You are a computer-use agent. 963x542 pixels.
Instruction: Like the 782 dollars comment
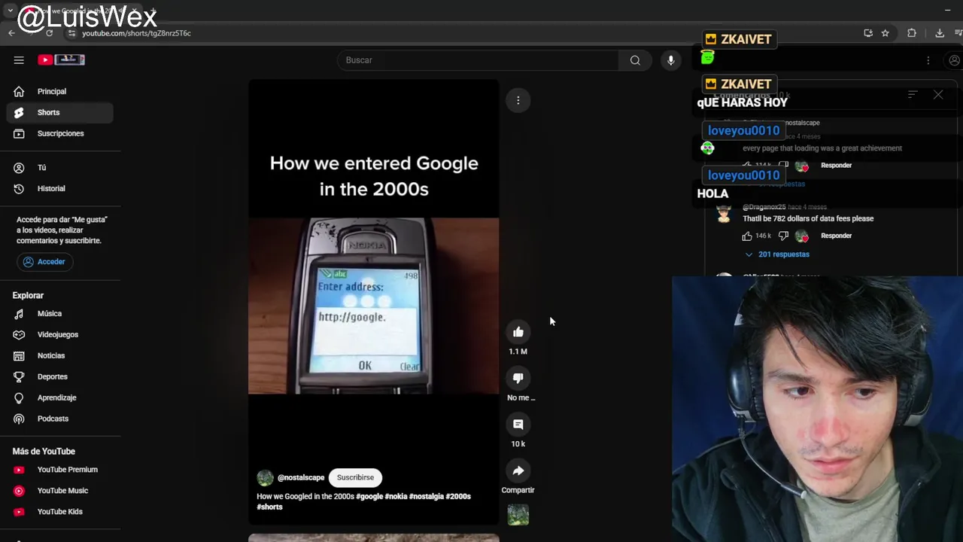pos(747,236)
